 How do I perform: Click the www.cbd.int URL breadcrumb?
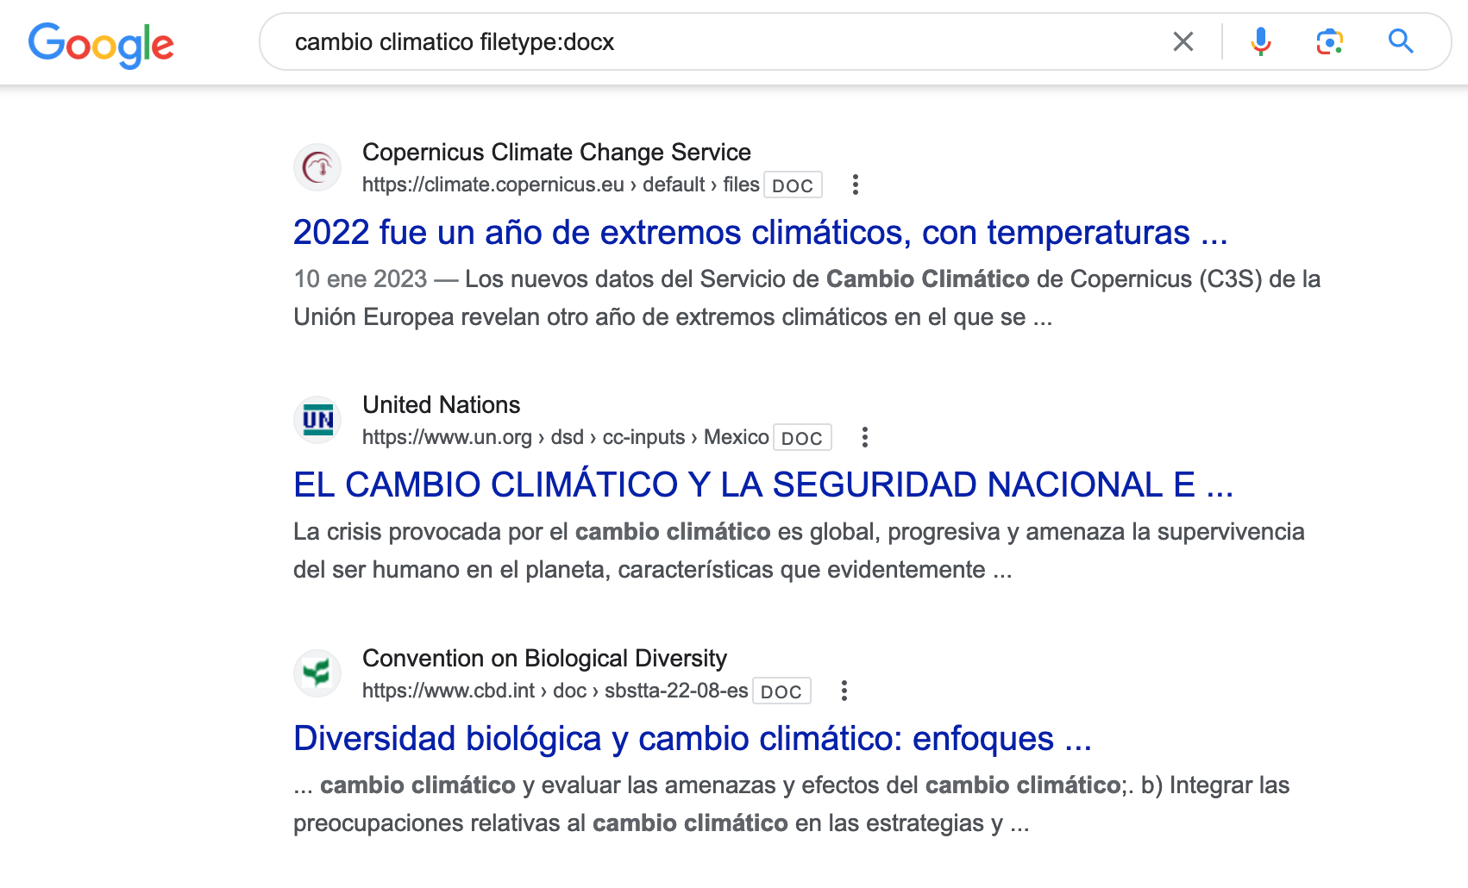449,691
